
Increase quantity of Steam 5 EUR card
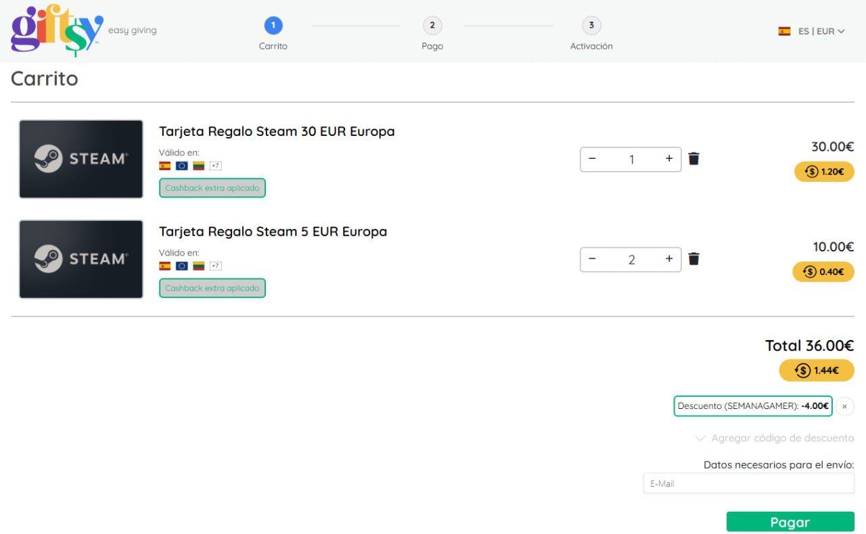[x=669, y=259]
